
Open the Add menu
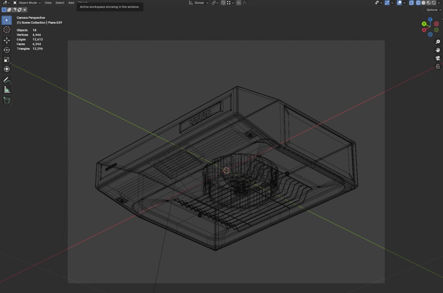click(71, 3)
